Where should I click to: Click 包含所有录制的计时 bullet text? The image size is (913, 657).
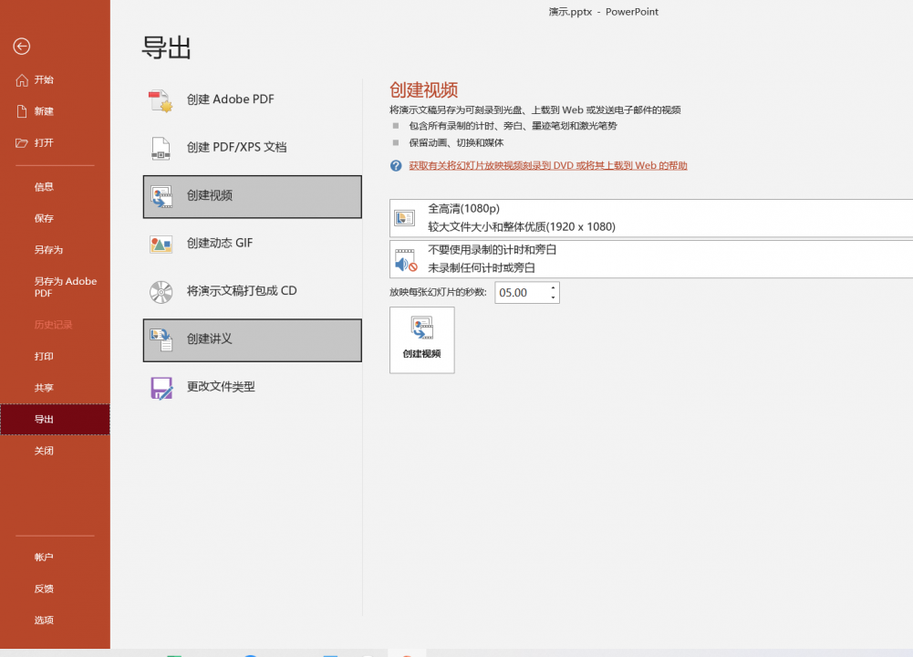click(513, 126)
